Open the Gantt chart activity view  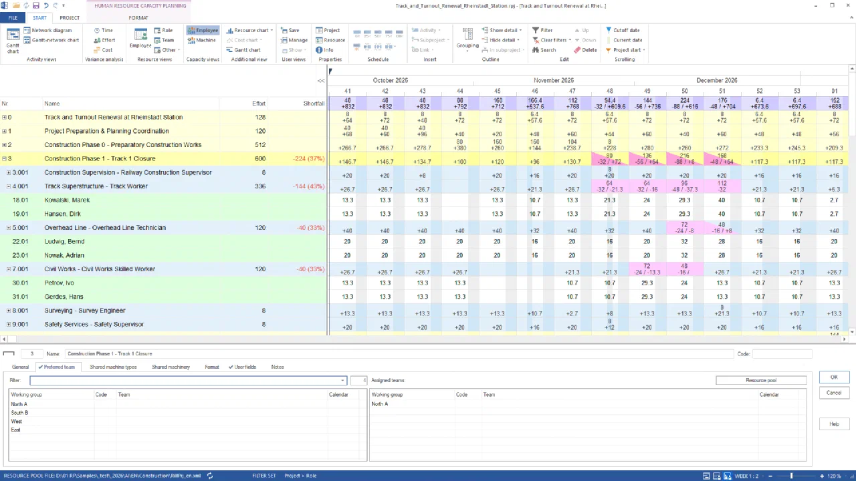(x=13, y=40)
